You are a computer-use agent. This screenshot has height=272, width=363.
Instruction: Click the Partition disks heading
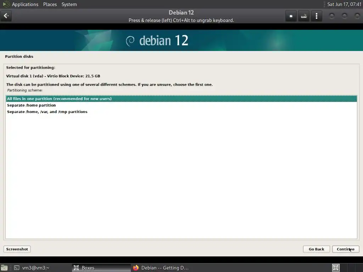click(x=19, y=56)
